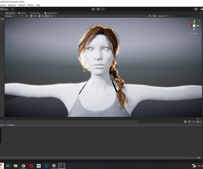This screenshot has width=203, height=169.
Task: Open File Explorer from the taskbar
Action: click(x=16, y=166)
